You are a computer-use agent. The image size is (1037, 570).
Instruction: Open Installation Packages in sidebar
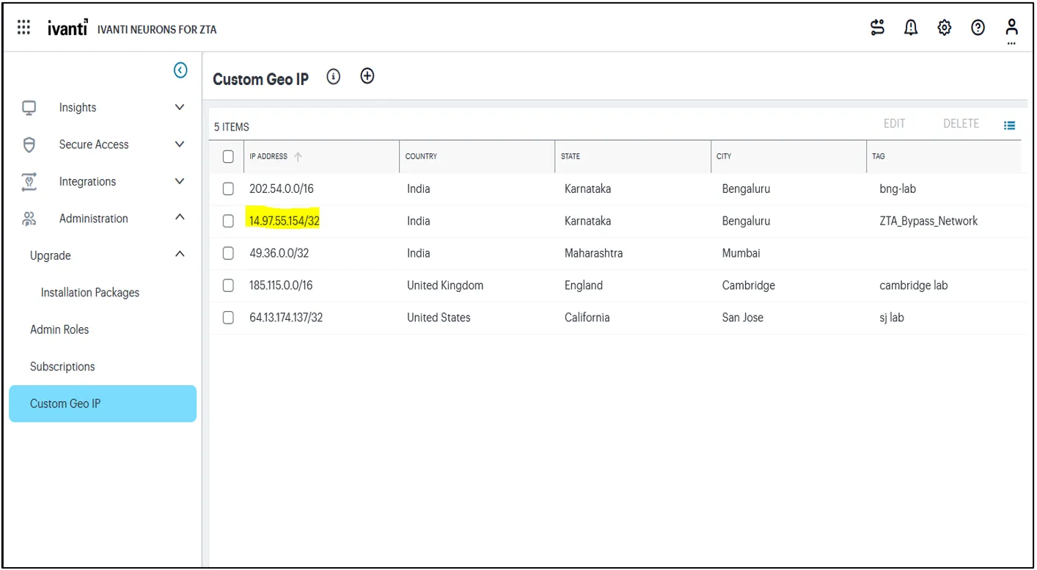pos(90,293)
